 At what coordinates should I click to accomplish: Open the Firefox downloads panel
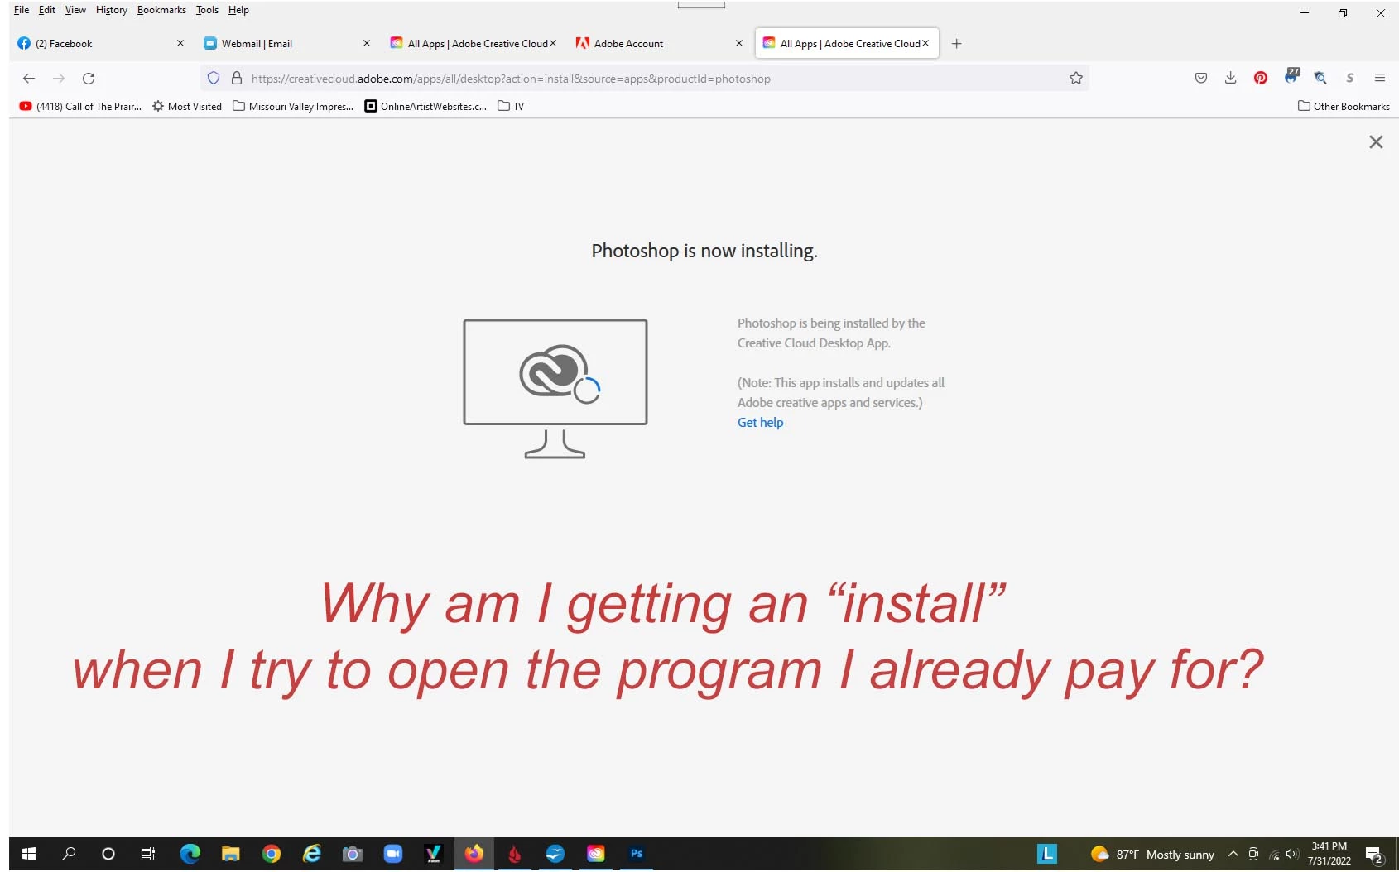tap(1231, 79)
